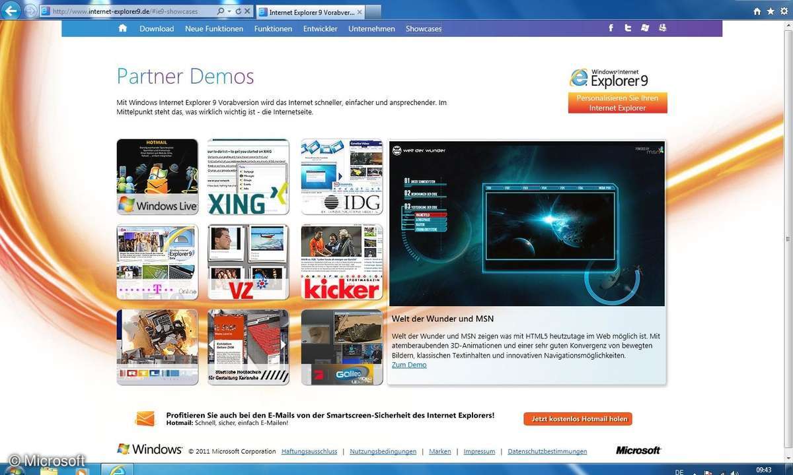
Task: Open the Unternehmen menu item
Action: [x=371, y=28]
